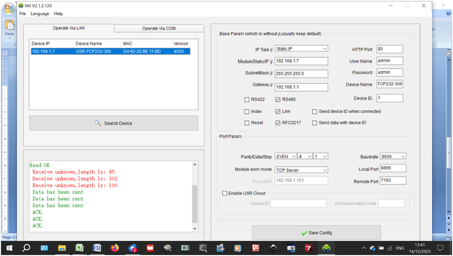Screen dimensions: 453x256
Task: Click the Search Device button
Action: click(113, 123)
